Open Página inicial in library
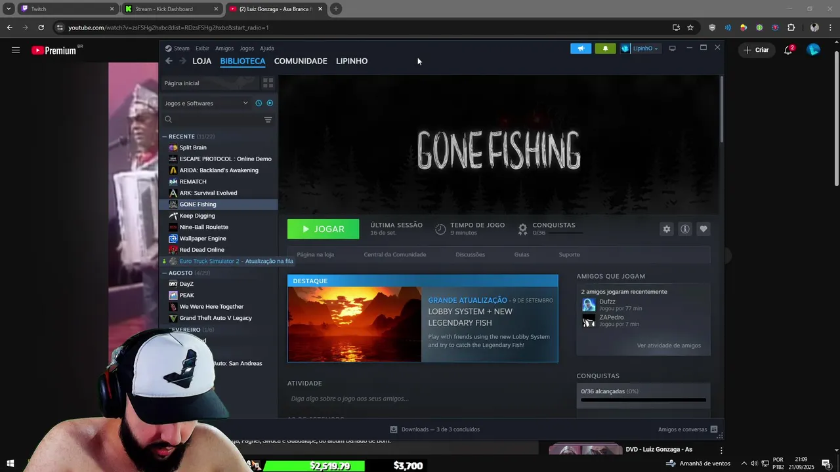840x472 pixels. point(210,83)
